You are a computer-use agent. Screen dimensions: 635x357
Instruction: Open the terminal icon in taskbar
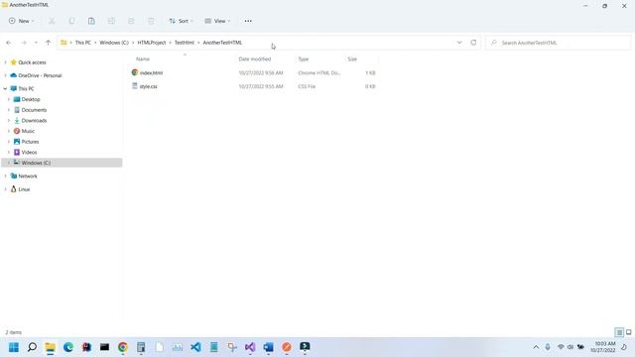(104, 347)
